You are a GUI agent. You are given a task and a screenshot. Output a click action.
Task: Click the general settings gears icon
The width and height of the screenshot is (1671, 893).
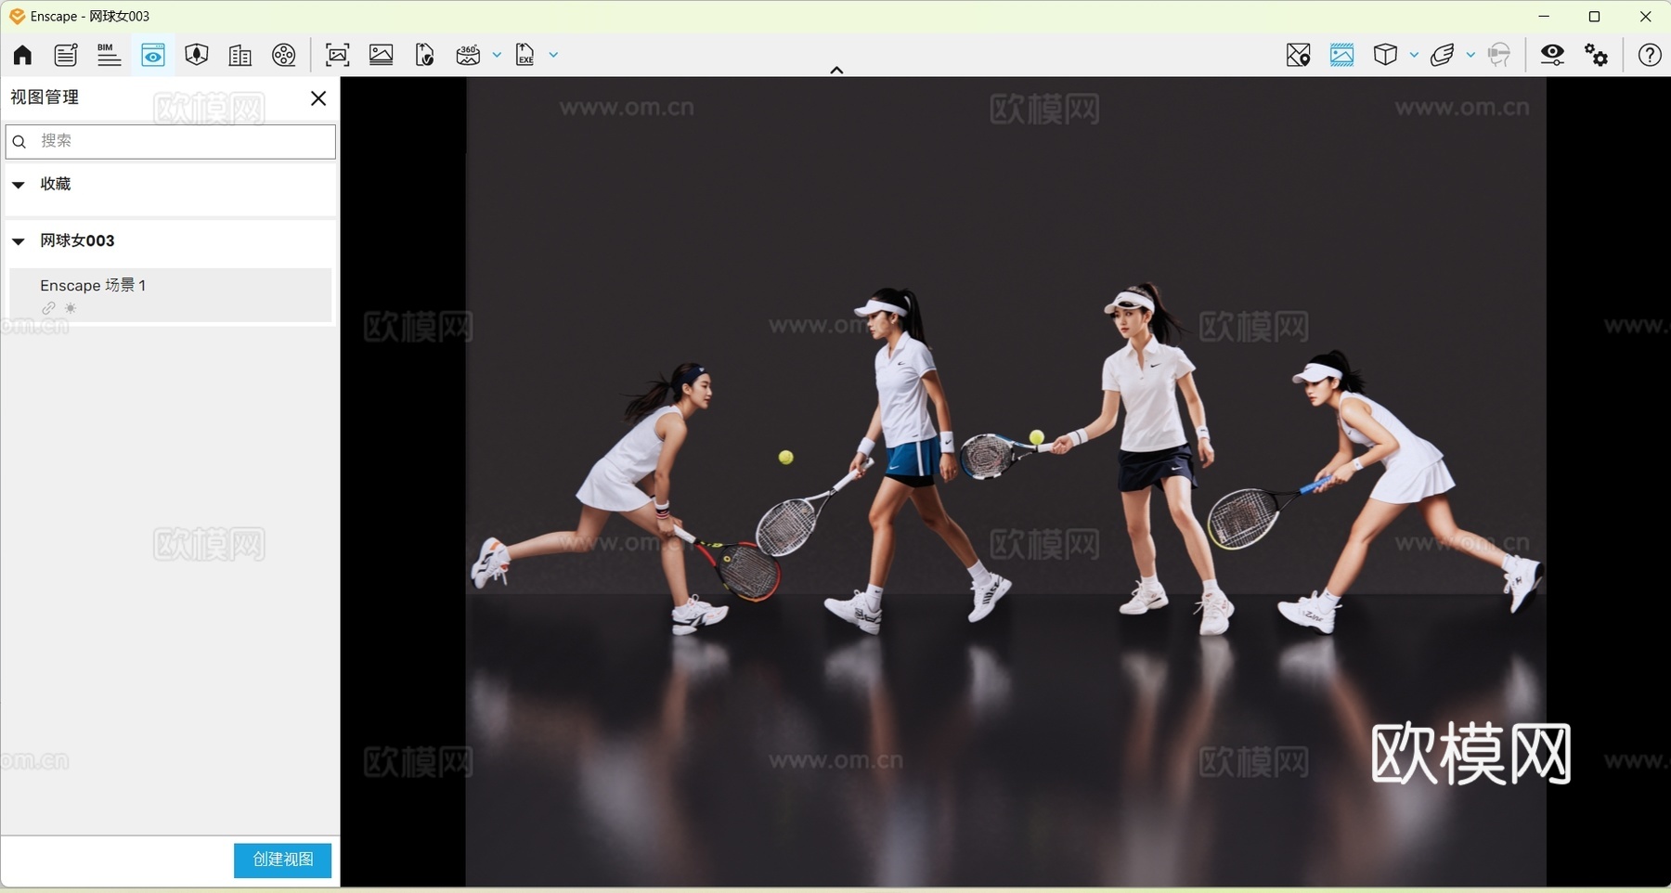(1595, 56)
